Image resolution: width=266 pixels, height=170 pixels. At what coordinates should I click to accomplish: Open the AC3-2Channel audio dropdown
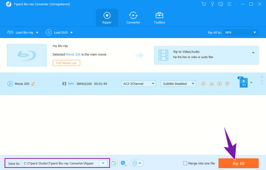[138, 84]
